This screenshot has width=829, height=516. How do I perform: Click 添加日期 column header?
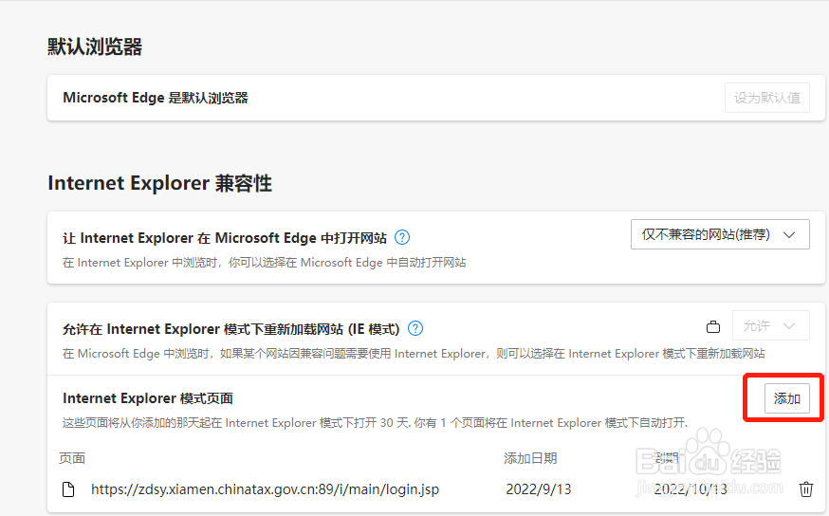click(x=530, y=458)
